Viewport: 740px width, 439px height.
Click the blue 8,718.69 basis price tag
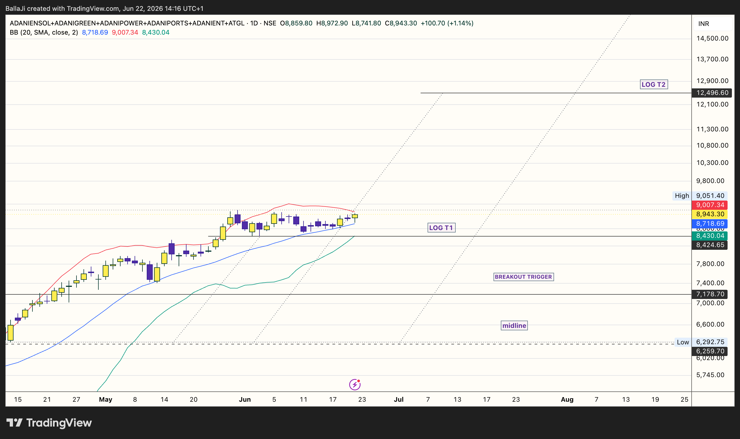click(x=710, y=224)
